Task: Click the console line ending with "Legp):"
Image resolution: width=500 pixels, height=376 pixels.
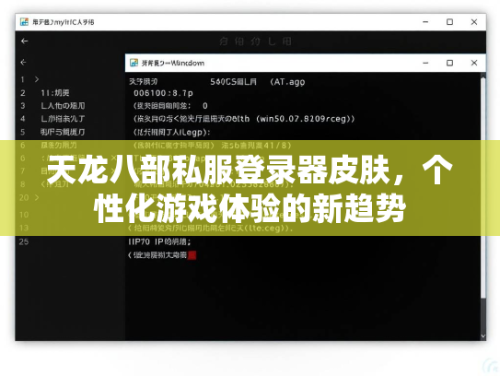Action: click(x=171, y=132)
